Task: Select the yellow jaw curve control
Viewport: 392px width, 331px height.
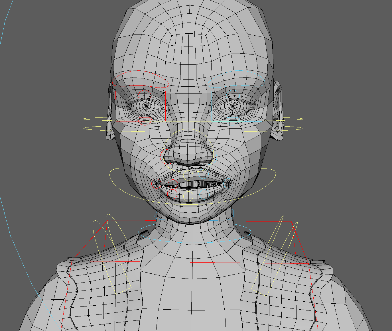Action: 193,186
